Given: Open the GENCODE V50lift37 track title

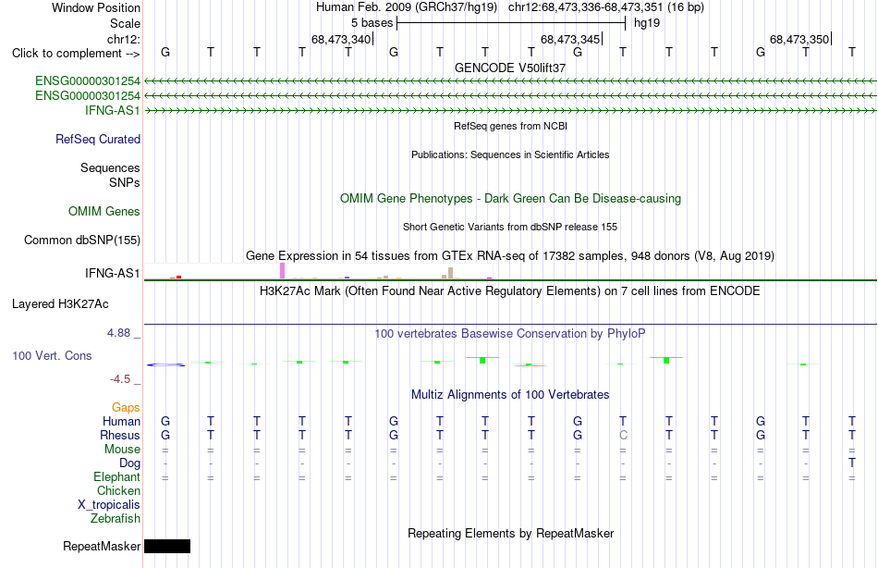Looking at the screenshot, I should pos(510,68).
